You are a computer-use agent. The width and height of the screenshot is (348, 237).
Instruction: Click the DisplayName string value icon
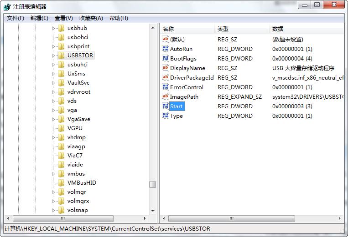pos(166,68)
